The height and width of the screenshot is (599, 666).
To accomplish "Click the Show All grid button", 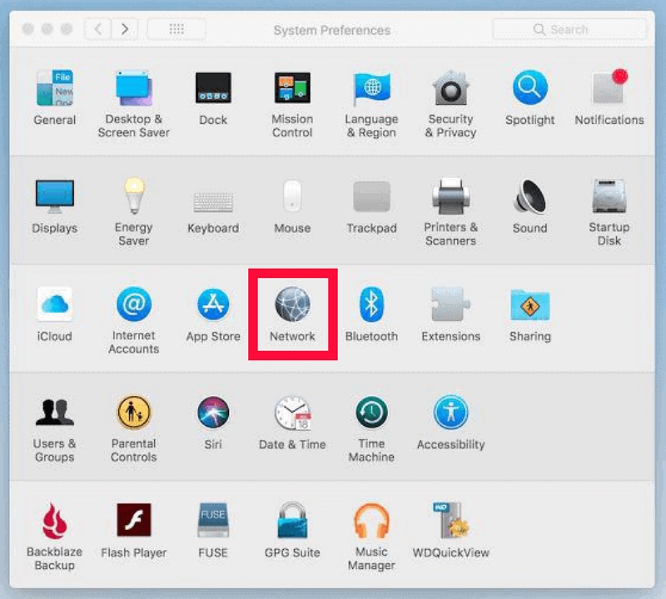I will tap(176, 29).
